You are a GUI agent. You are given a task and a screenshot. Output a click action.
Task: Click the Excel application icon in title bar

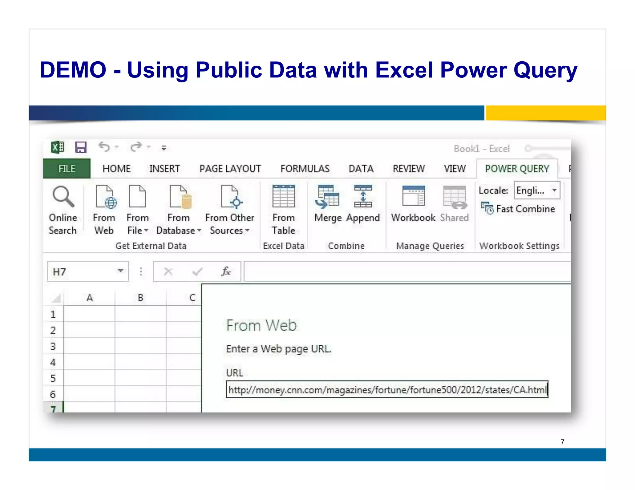click(58, 147)
